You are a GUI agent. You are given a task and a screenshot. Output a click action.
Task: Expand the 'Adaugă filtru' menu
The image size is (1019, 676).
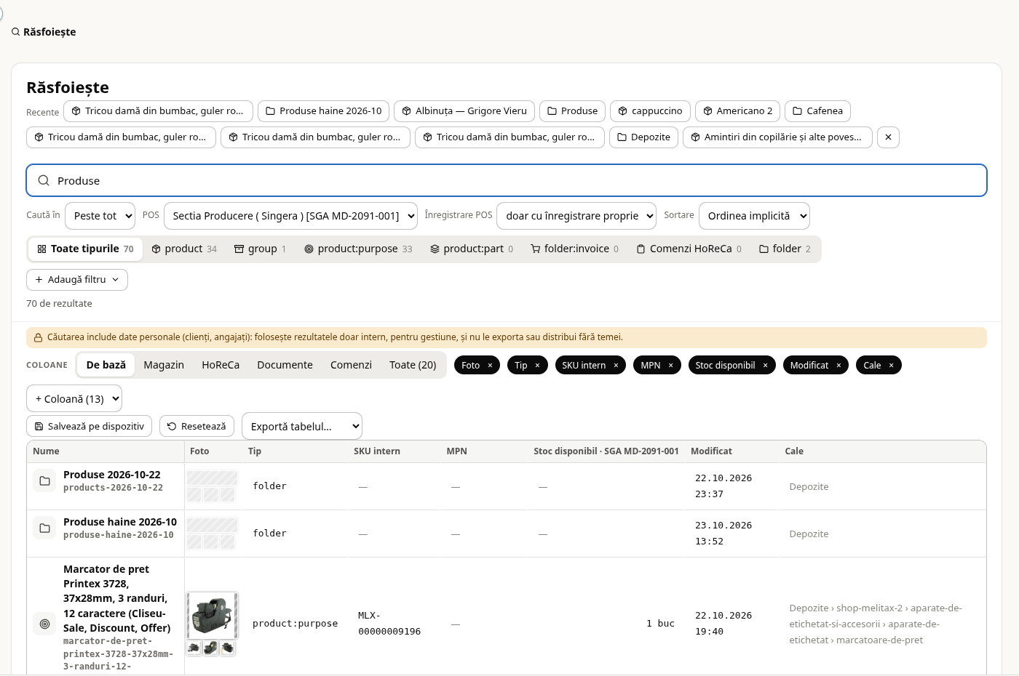point(77,280)
